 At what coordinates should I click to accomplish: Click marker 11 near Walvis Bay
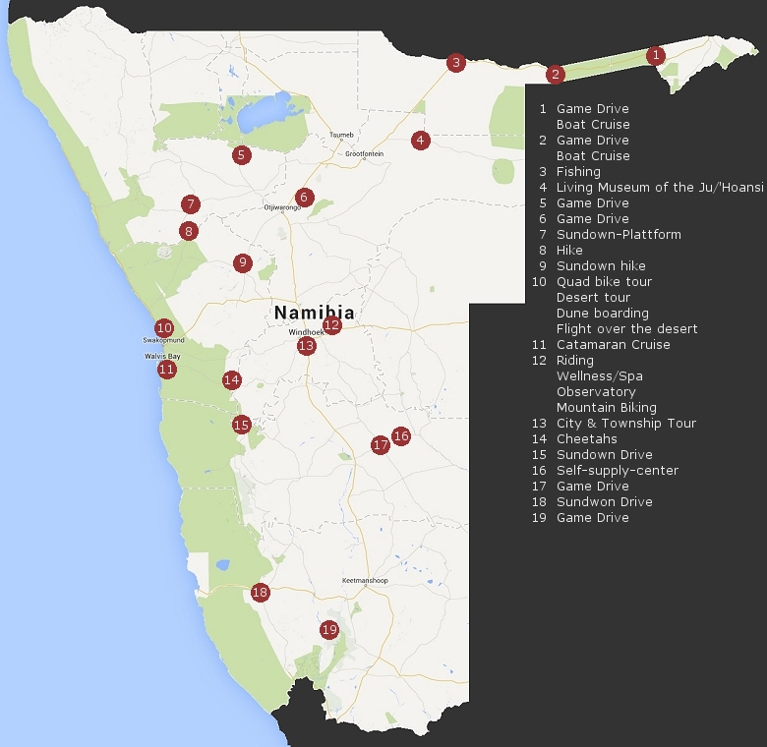point(167,370)
